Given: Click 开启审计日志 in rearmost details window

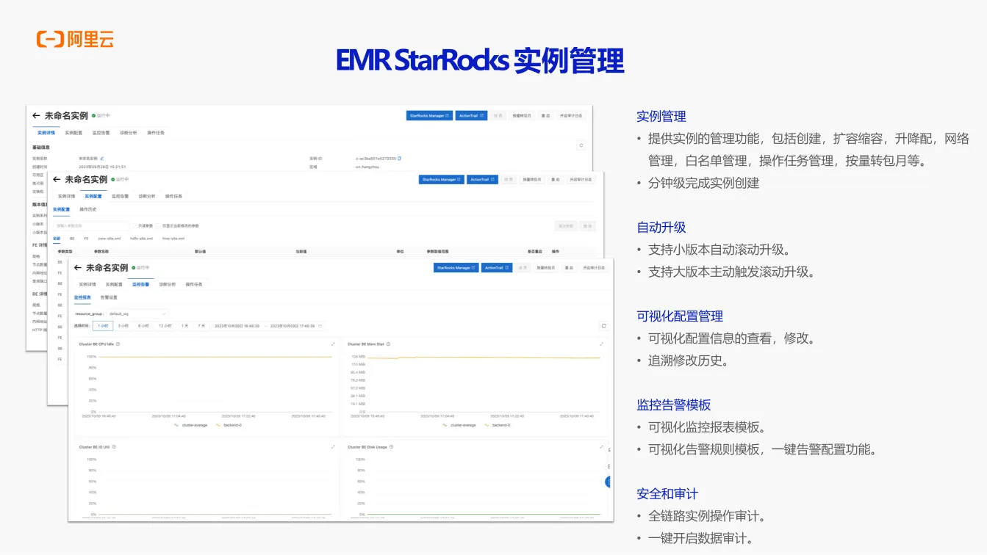Looking at the screenshot, I should 572,115.
